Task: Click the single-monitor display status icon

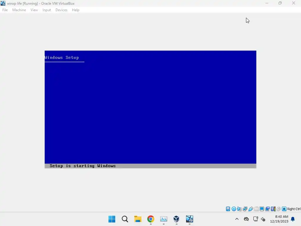Action: click(x=262, y=209)
